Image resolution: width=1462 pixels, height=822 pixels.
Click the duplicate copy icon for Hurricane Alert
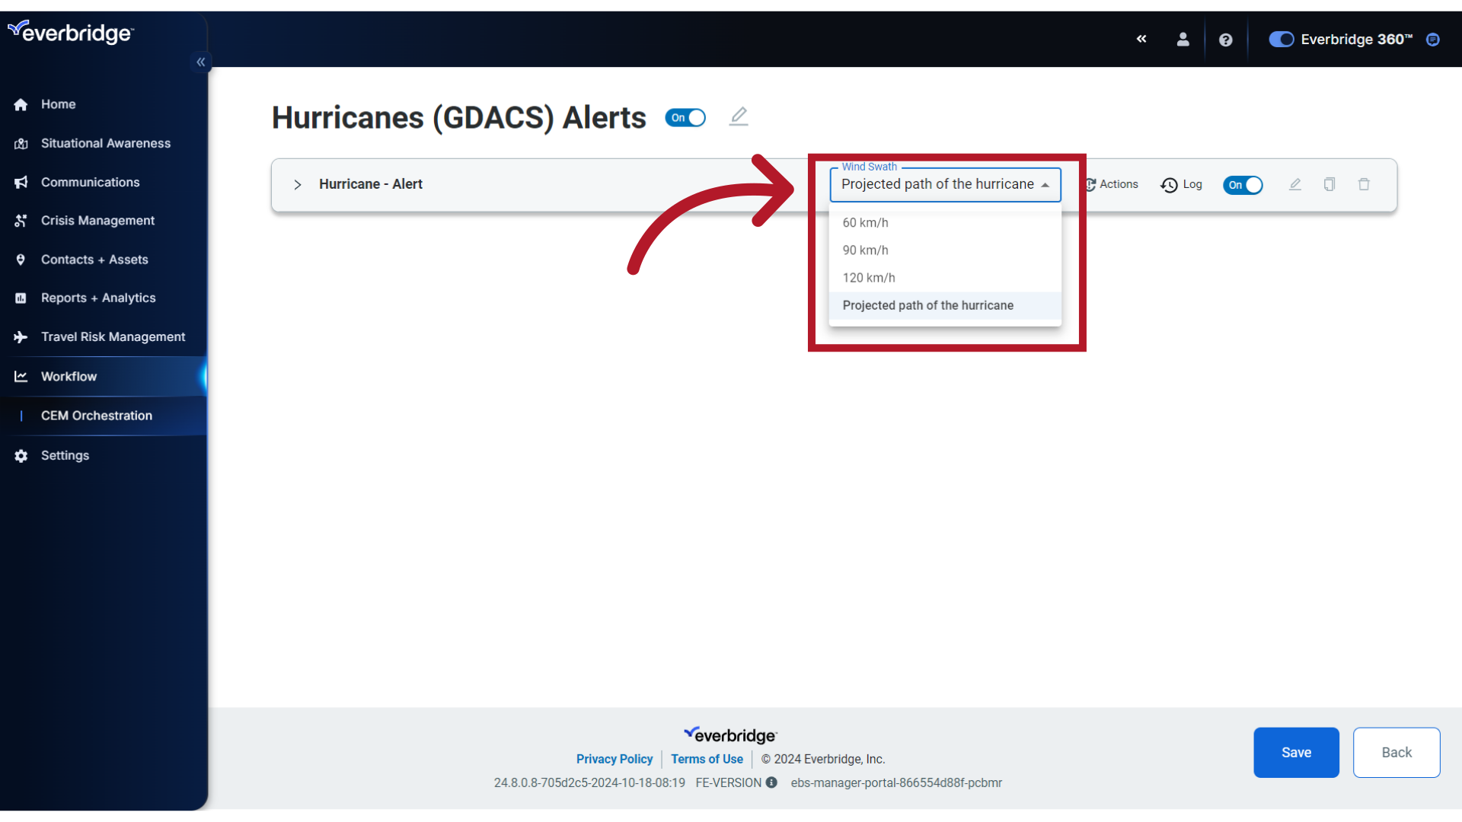click(1330, 183)
